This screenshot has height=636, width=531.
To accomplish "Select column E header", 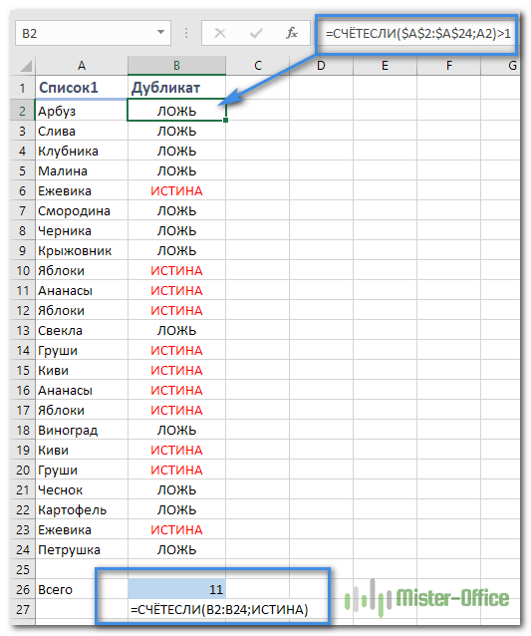I will coord(385,66).
